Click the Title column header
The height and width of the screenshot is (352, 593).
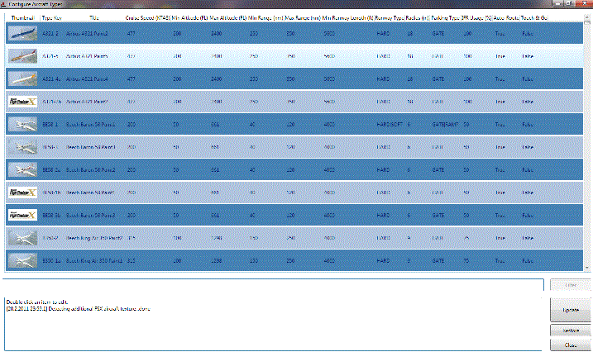pos(93,17)
